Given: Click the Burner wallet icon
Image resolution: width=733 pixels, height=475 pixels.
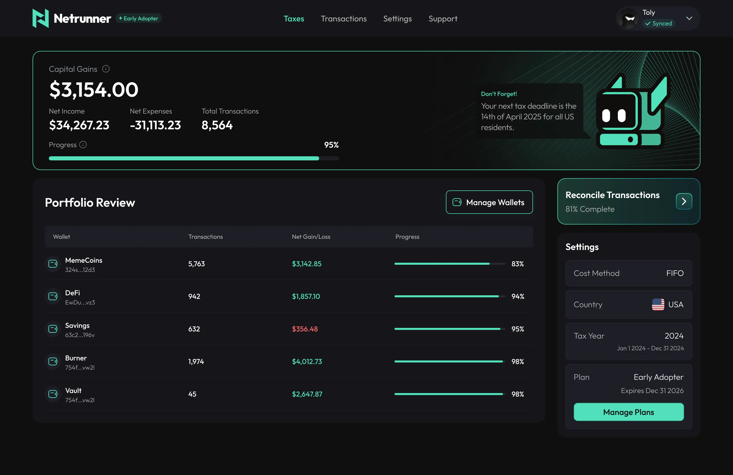Looking at the screenshot, I should (53, 362).
